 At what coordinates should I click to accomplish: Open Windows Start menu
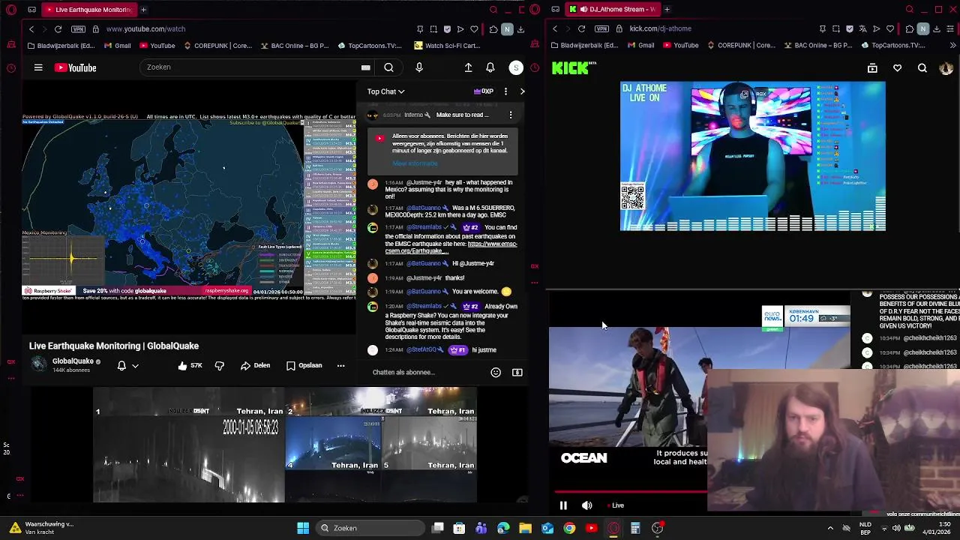click(303, 528)
